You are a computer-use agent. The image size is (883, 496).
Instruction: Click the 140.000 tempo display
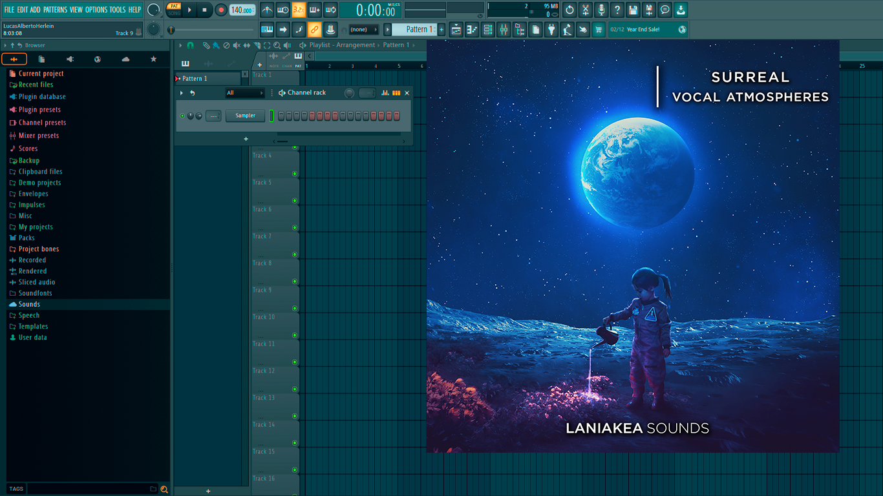point(242,10)
